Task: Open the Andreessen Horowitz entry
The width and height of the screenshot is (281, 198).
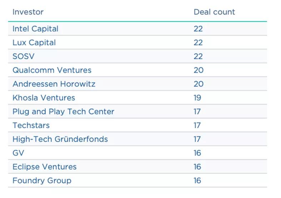Action: coord(54,84)
